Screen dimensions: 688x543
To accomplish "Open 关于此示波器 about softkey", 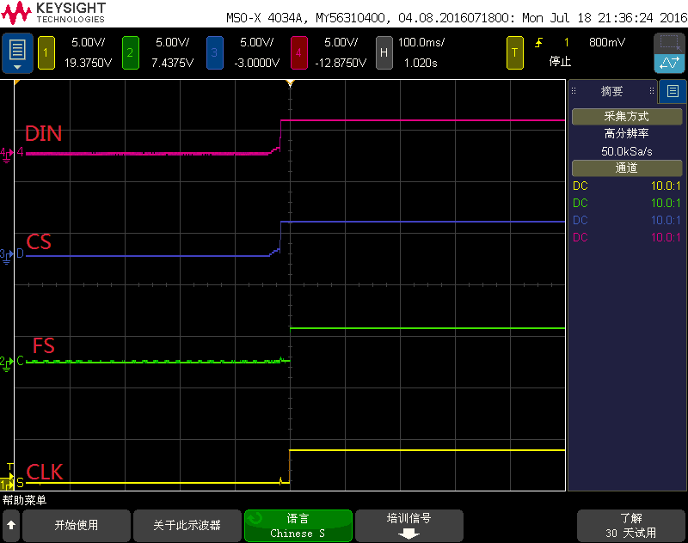I will [187, 526].
